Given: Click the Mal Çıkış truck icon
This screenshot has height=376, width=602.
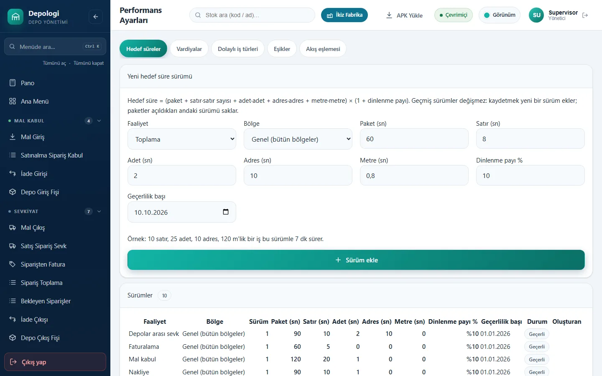Looking at the screenshot, I should click(x=13, y=227).
